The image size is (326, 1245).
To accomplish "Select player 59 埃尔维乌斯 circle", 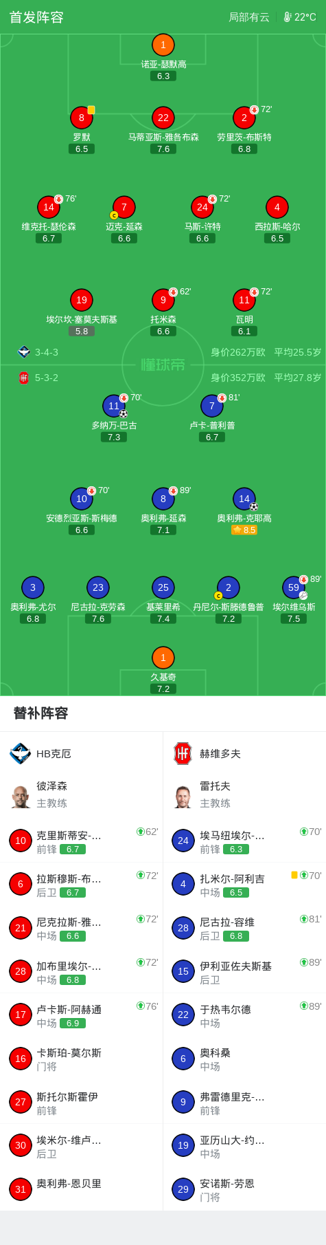I will pos(294,587).
